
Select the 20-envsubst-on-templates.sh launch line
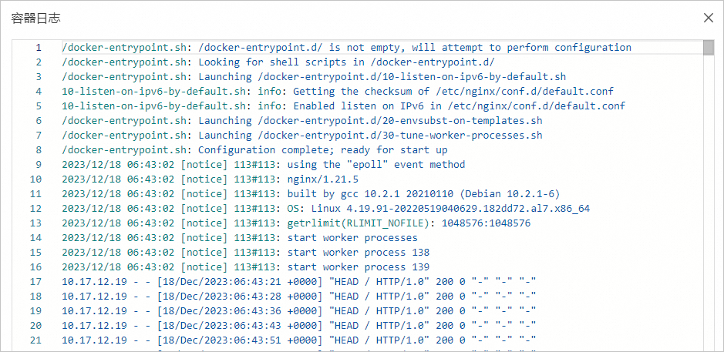tap(302, 121)
